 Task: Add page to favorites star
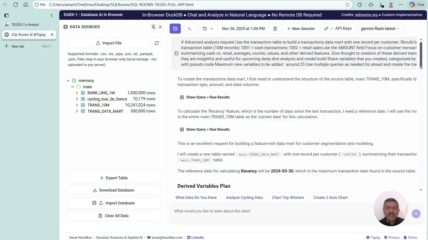tap(347, 5)
